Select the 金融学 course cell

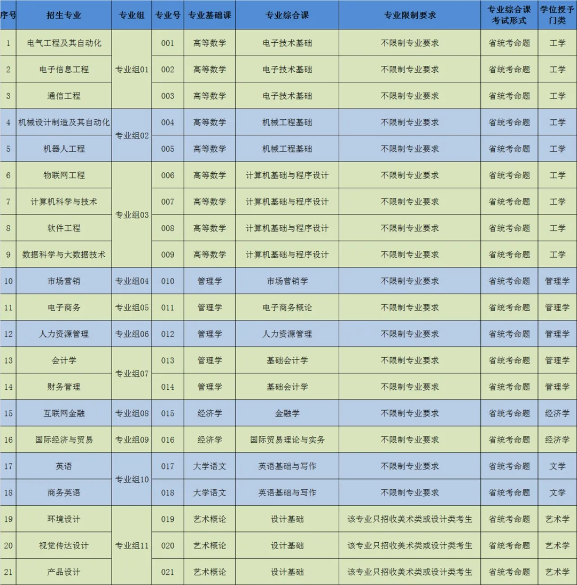point(287,413)
